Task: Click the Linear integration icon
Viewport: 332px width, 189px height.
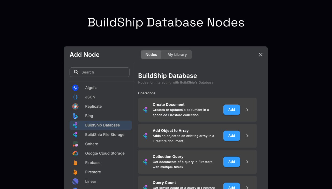Action: pos(75,181)
